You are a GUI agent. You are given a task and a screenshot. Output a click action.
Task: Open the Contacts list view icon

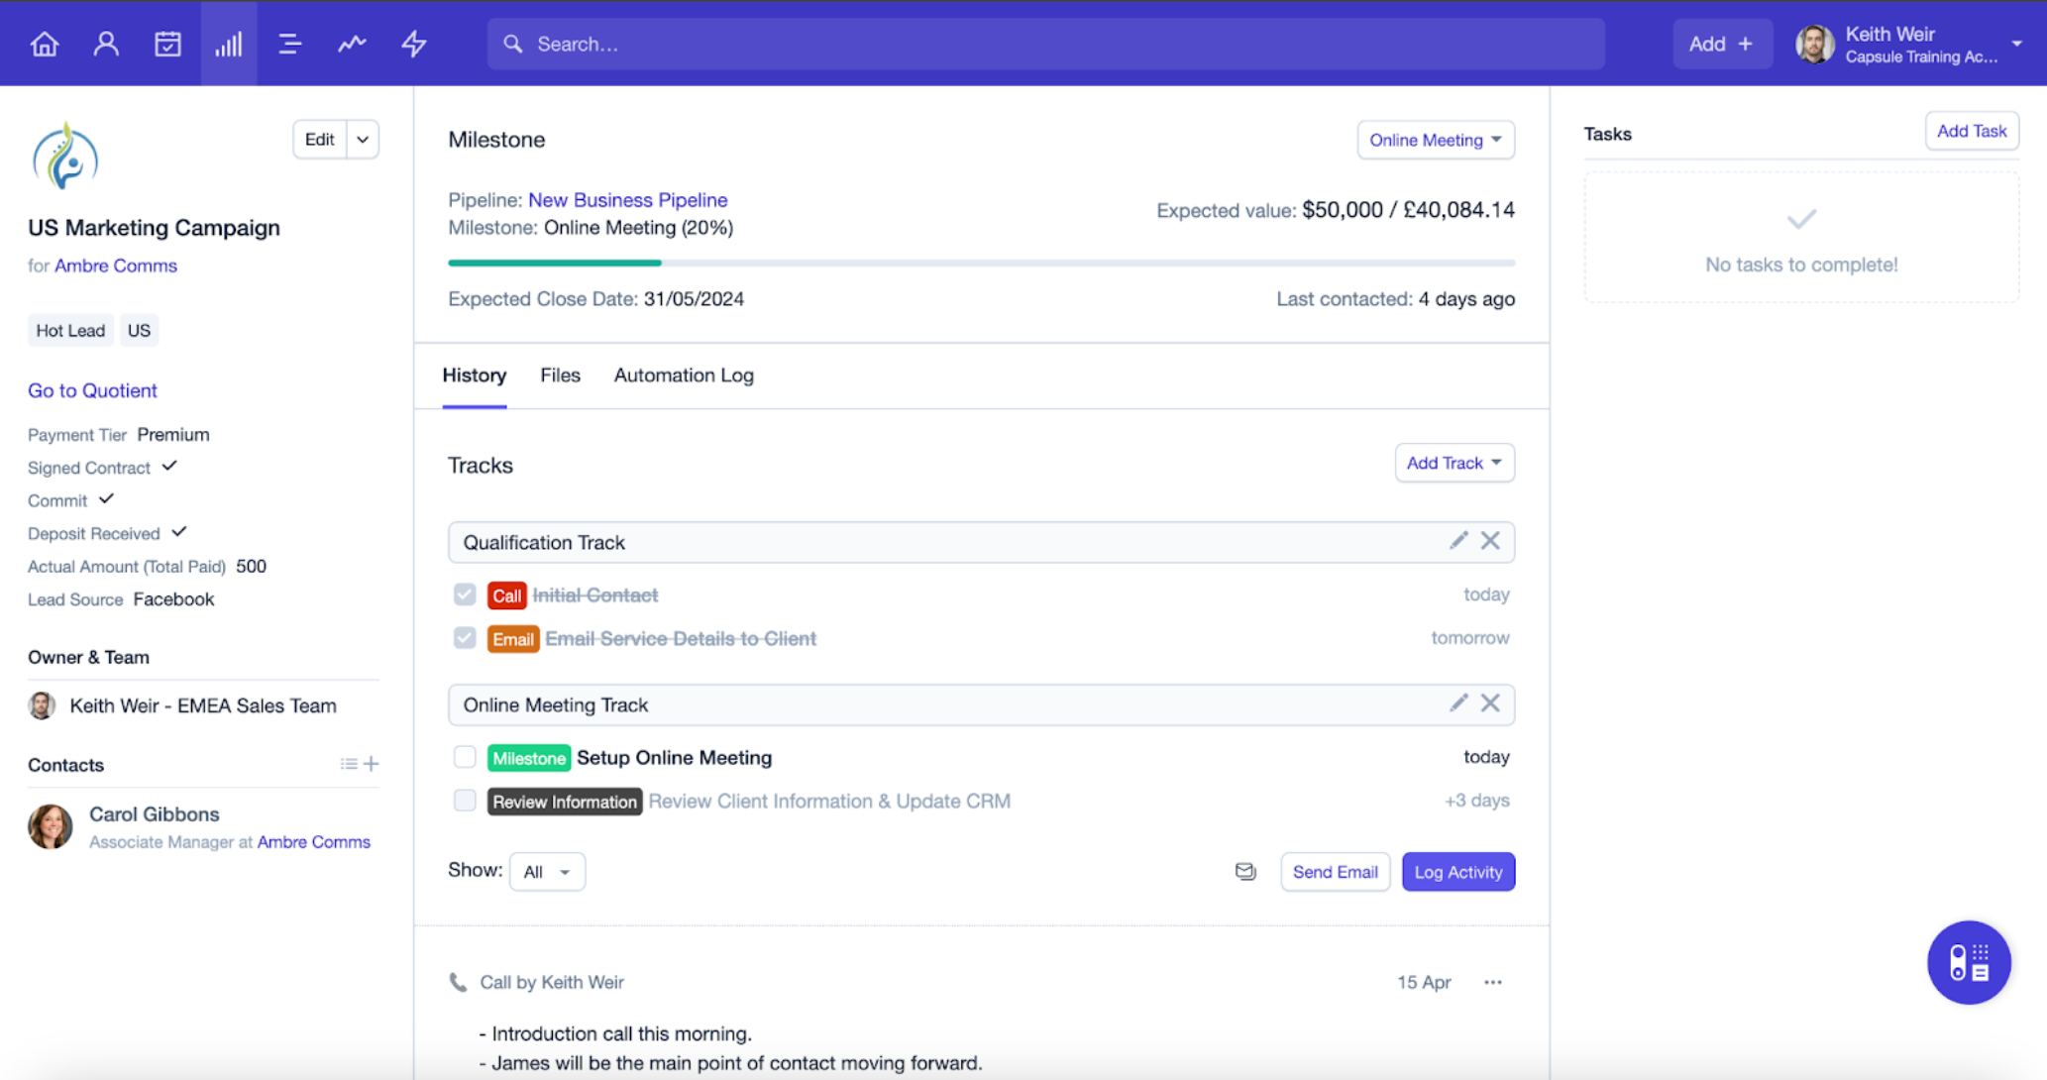click(349, 764)
